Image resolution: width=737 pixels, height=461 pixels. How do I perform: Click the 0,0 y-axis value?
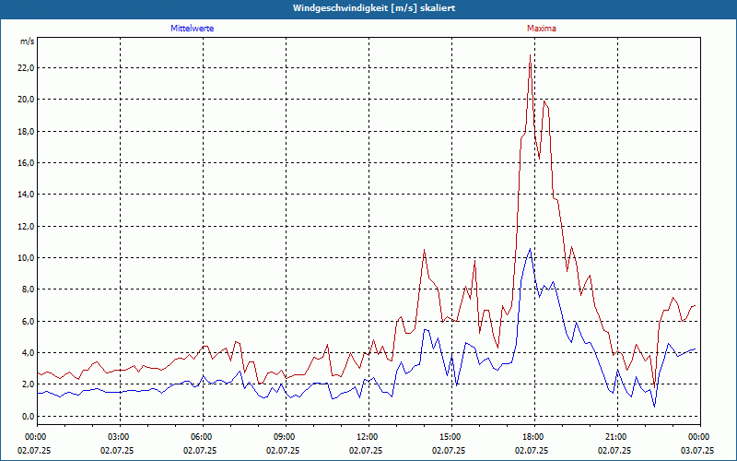[x=28, y=417]
